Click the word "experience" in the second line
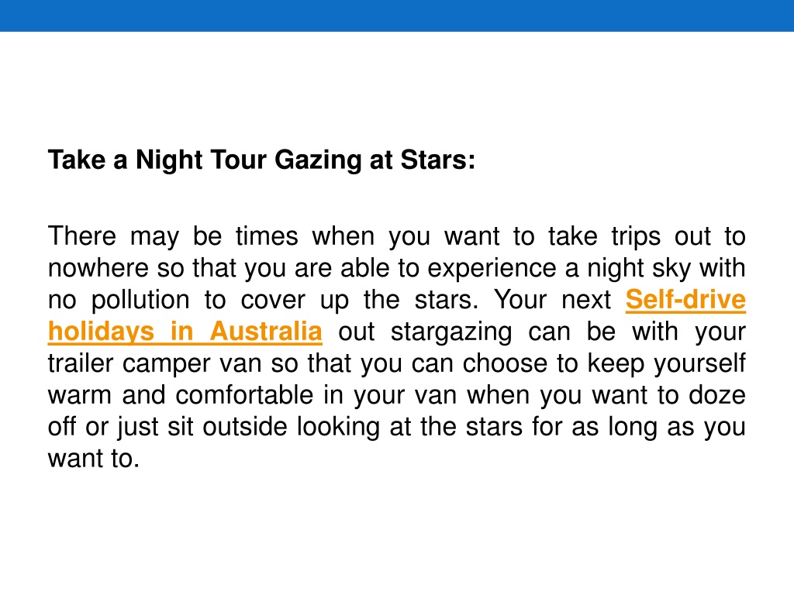 (492, 268)
